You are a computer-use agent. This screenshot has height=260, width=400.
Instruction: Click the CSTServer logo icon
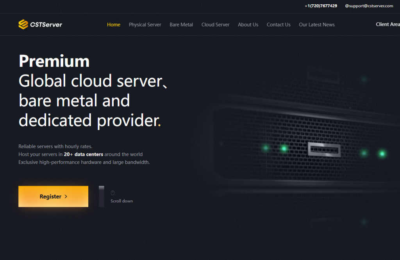[x=23, y=25]
